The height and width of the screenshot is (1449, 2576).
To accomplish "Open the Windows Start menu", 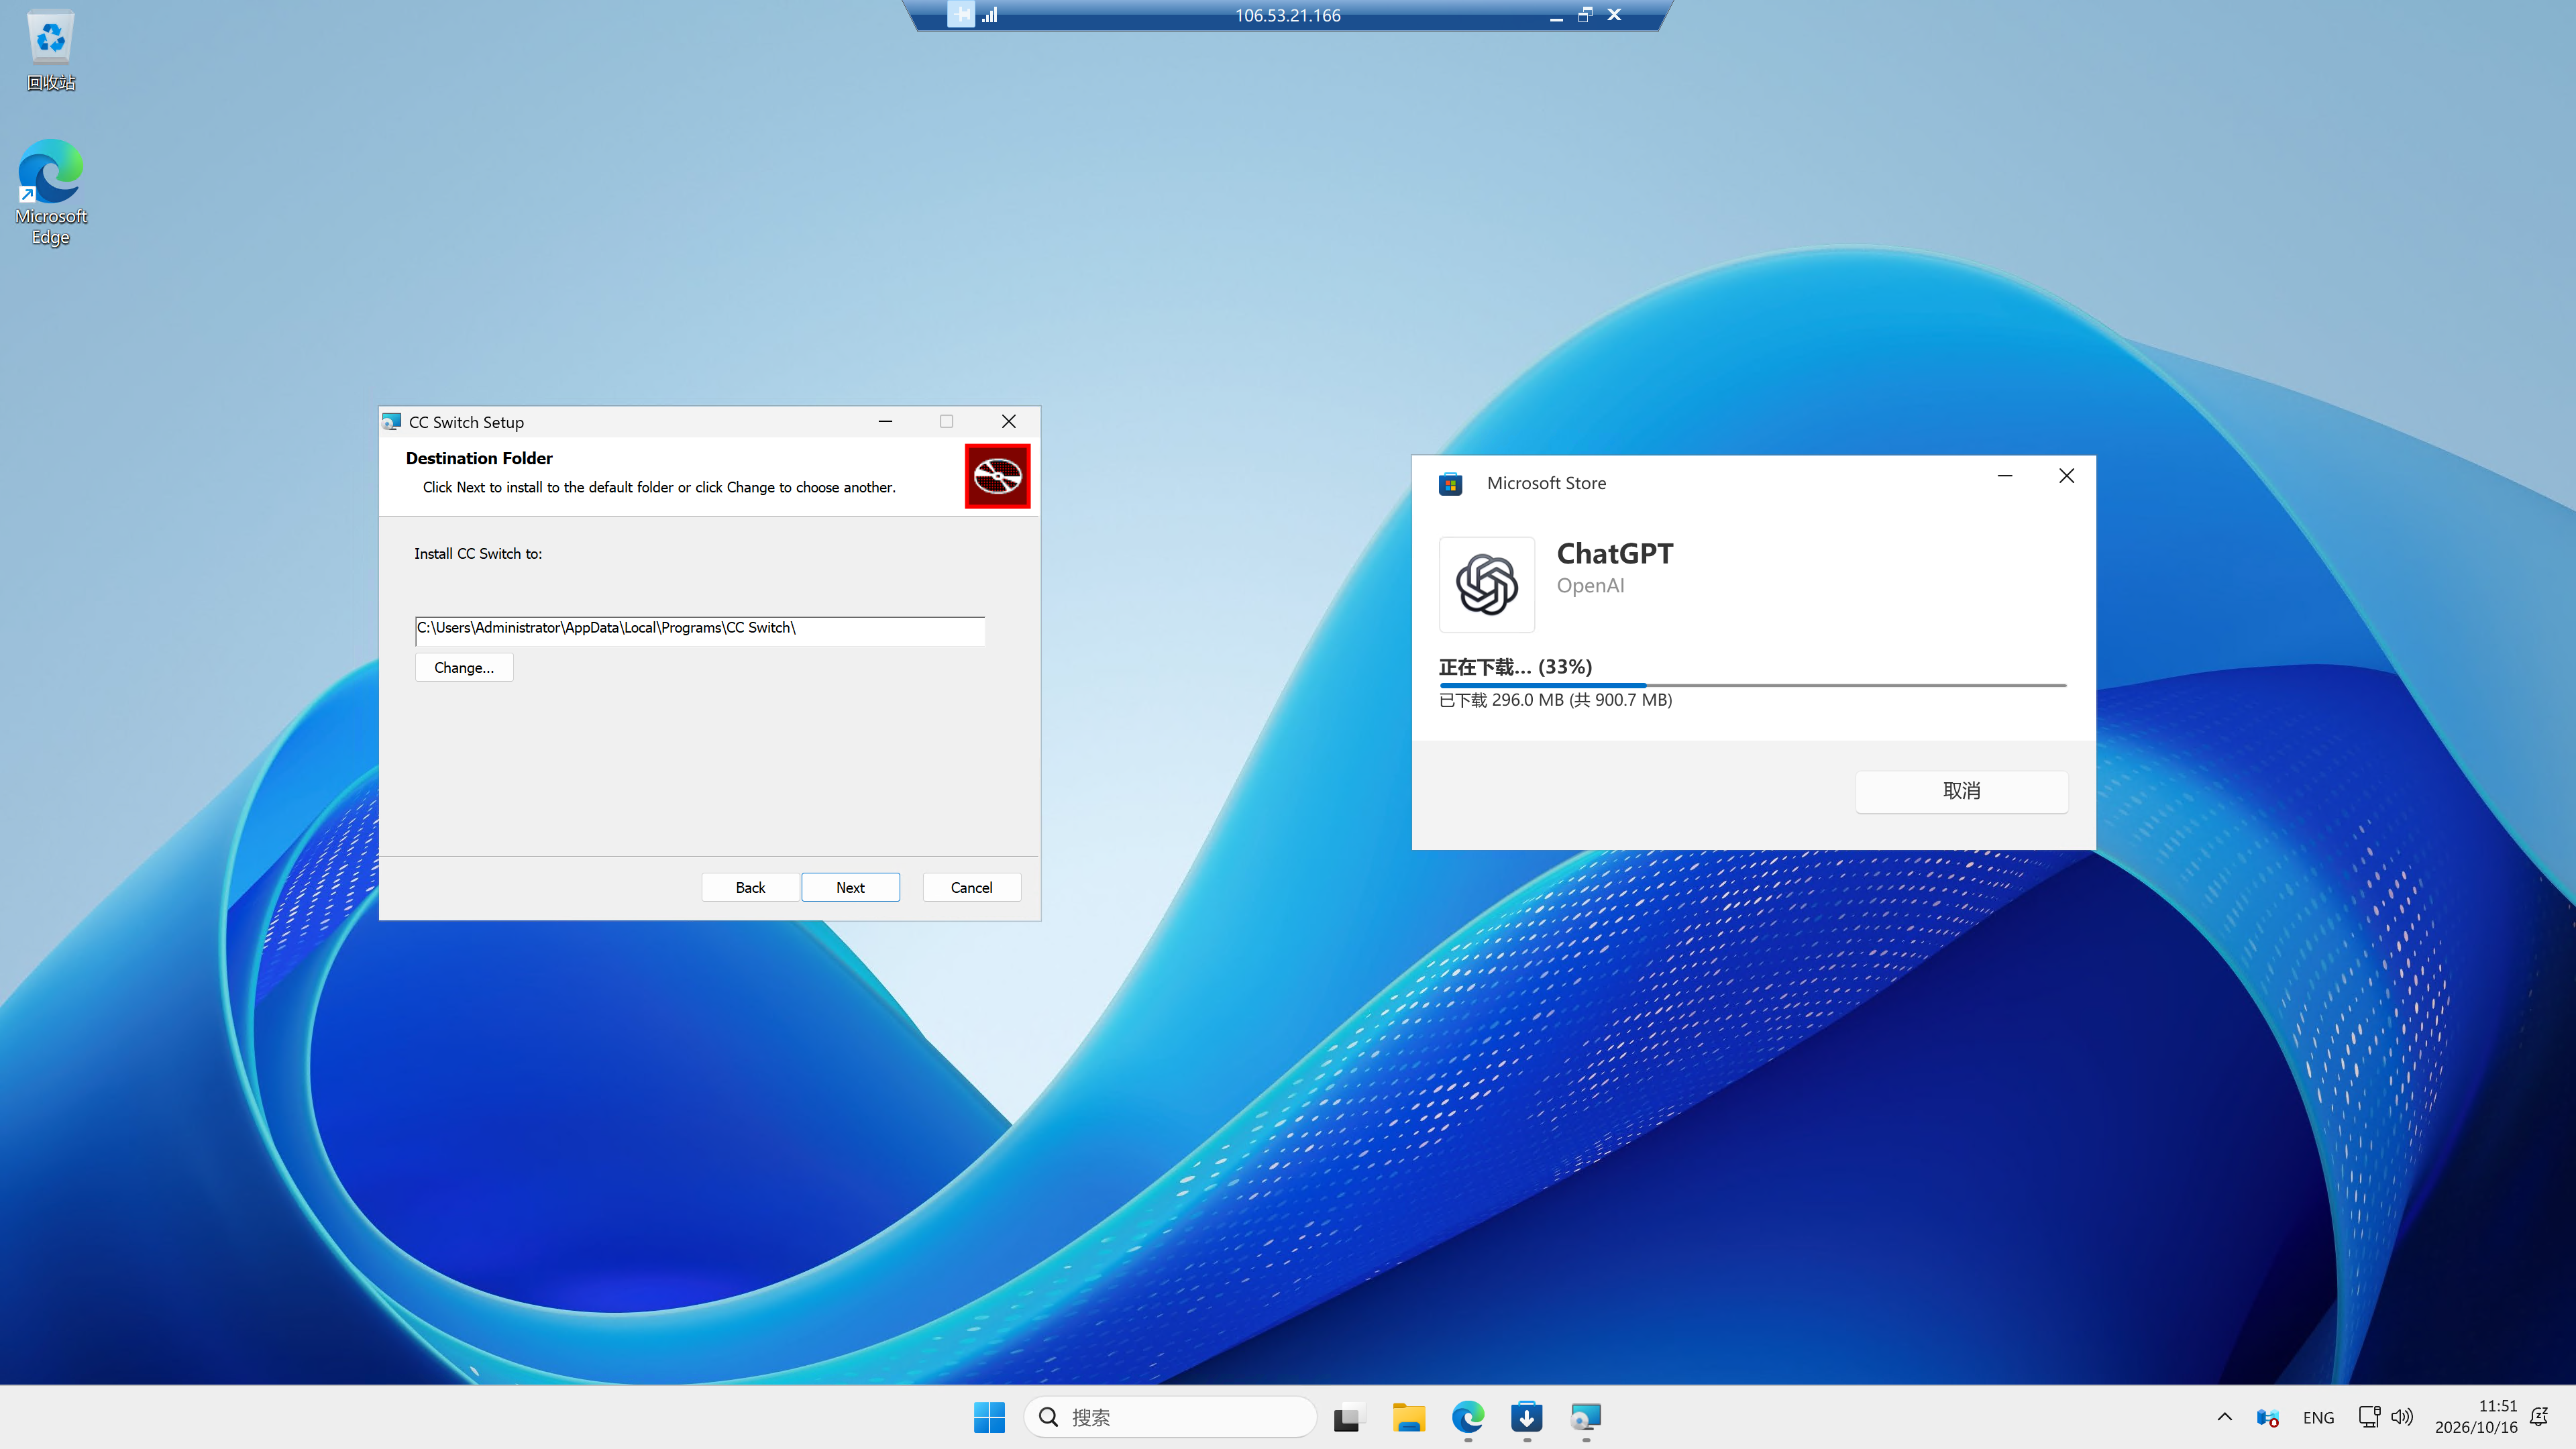I will 989,1417.
